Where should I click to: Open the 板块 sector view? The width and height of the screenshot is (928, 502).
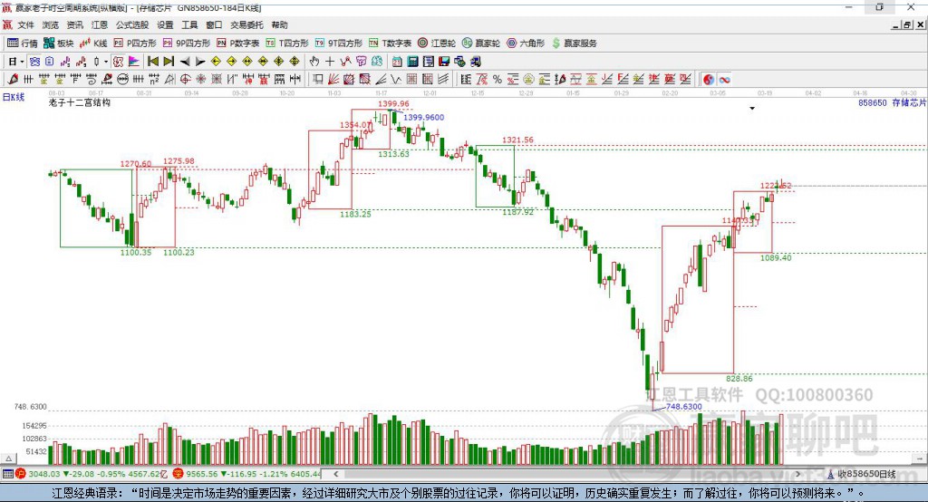(59, 43)
